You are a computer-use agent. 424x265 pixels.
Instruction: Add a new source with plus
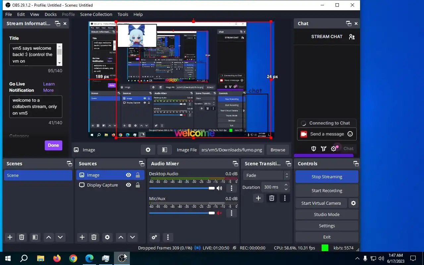(x=82, y=237)
